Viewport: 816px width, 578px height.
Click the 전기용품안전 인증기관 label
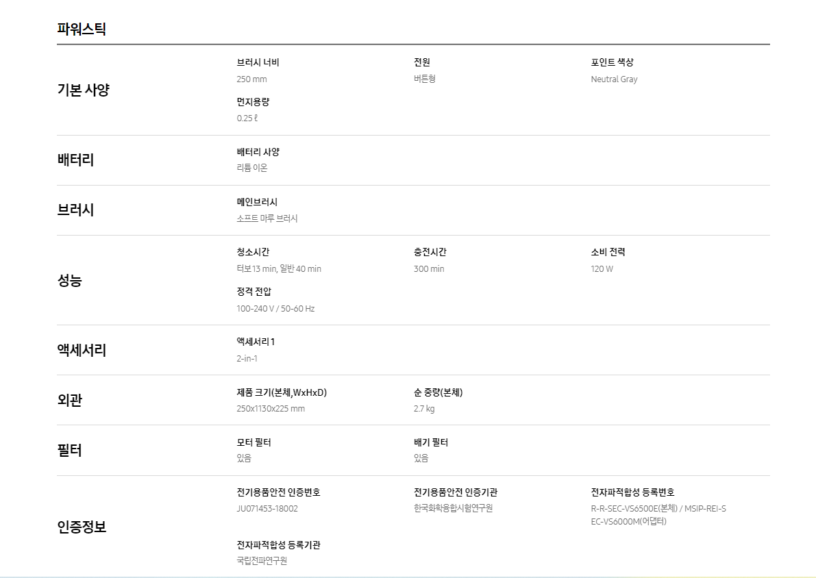click(x=456, y=492)
